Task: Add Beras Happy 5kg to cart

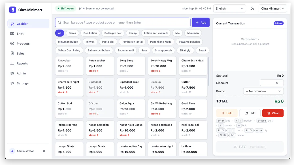Action: coord(162,66)
